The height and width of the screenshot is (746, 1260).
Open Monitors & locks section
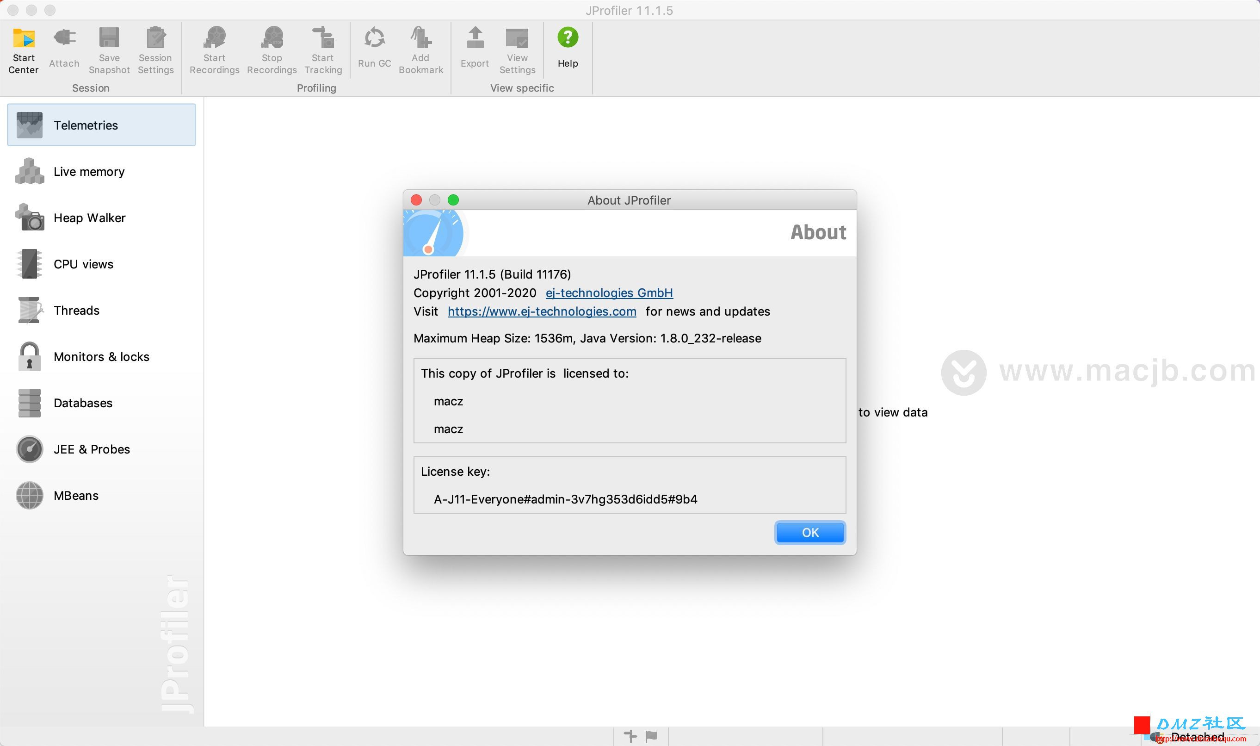click(101, 356)
